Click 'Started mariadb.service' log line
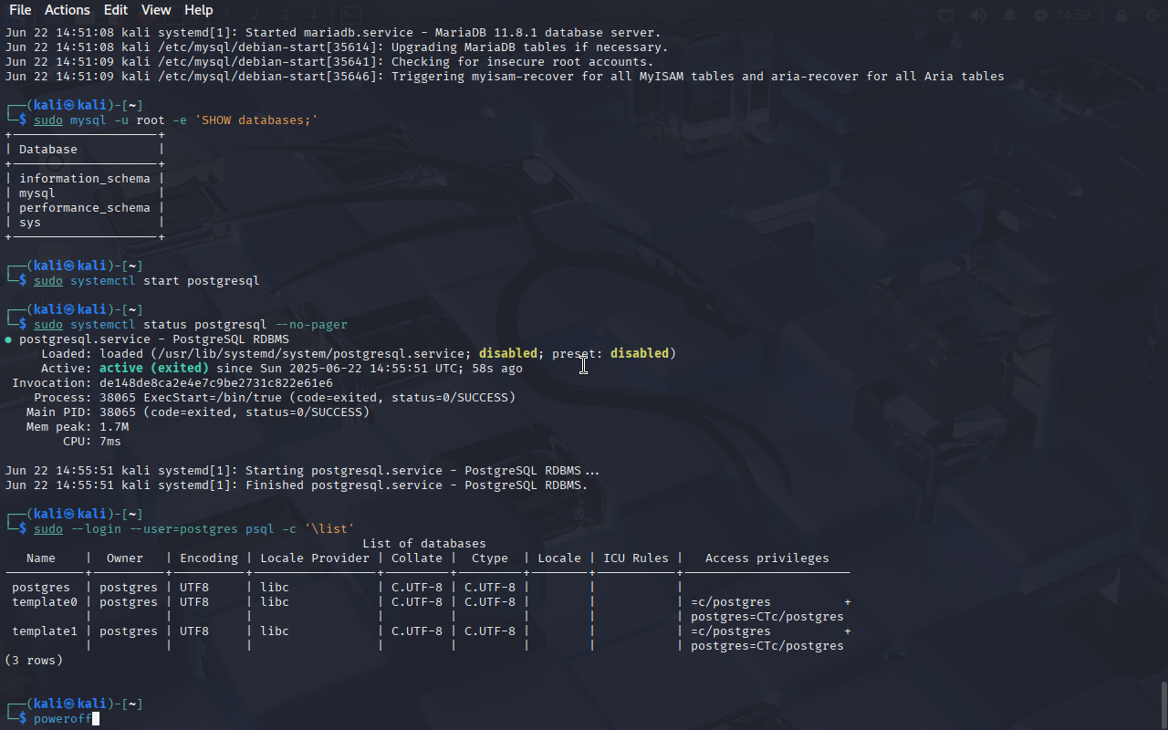Screen dimensions: 1168x730 (333, 33)
